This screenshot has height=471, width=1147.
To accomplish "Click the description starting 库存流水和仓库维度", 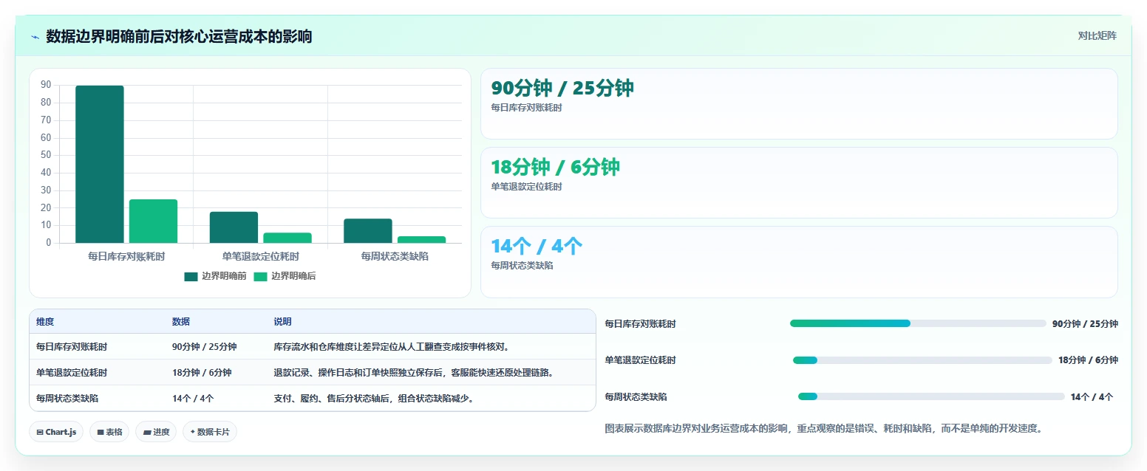I will pyautogui.click(x=391, y=347).
